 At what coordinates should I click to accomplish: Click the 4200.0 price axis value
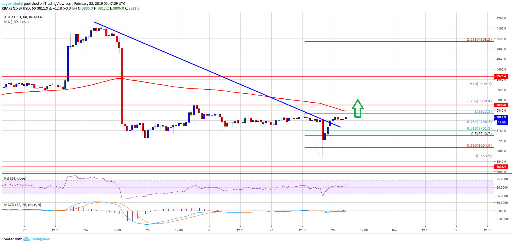point(501,18)
